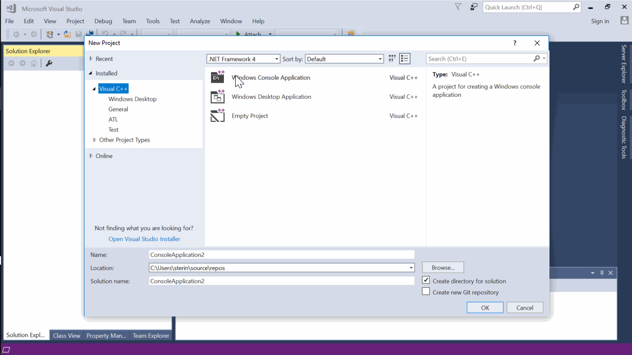Open the Sort by Default dropdown
The width and height of the screenshot is (632, 355).
click(x=380, y=59)
